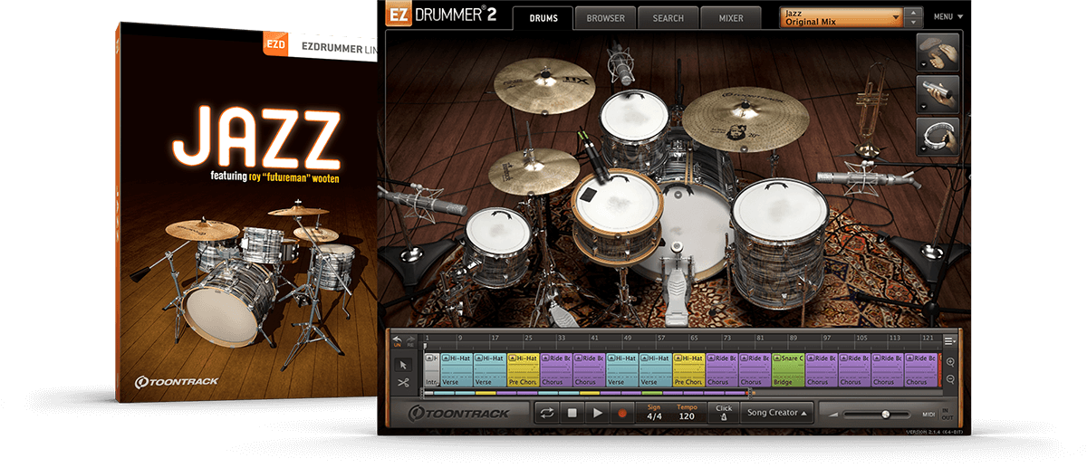Select the shaker percussion thumbnail
The width and height of the screenshot is (1087, 468).
[938, 94]
